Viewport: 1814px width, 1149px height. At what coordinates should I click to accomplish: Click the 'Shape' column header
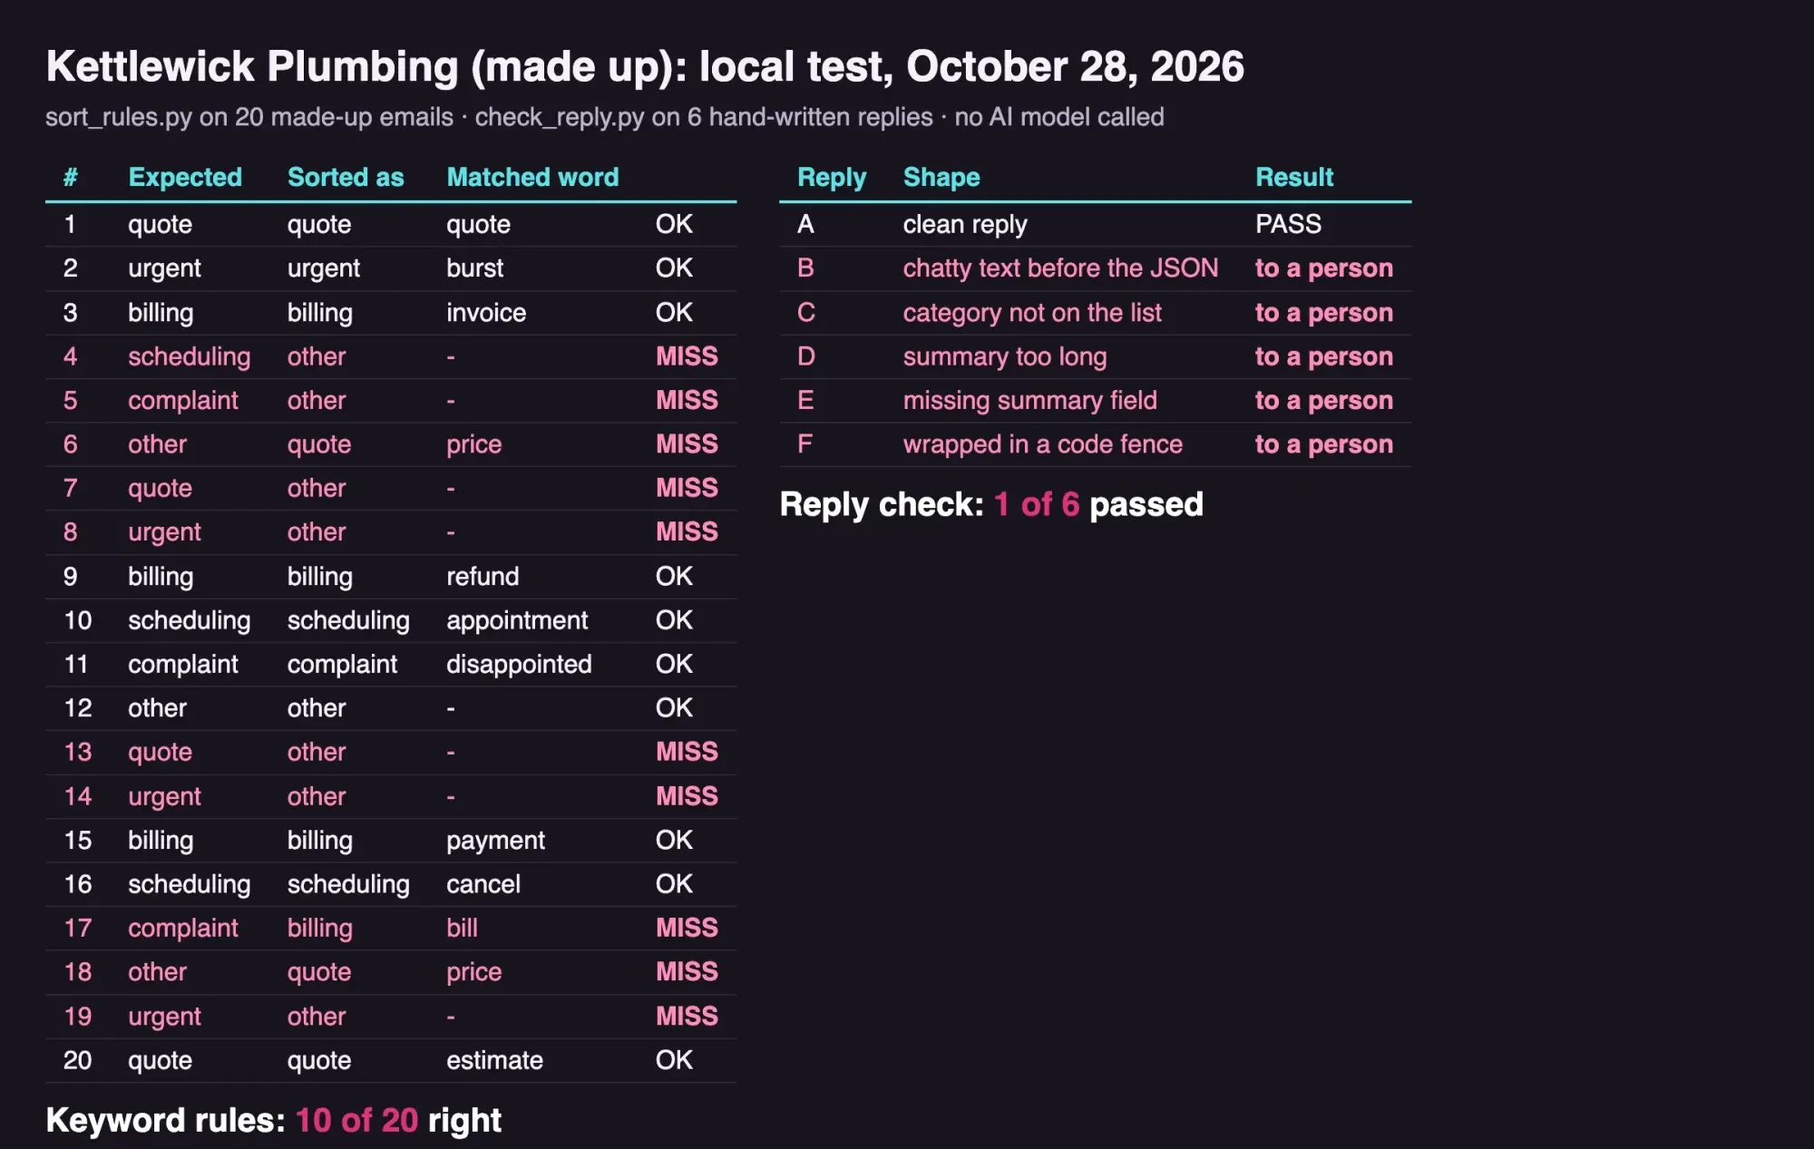pos(941,177)
